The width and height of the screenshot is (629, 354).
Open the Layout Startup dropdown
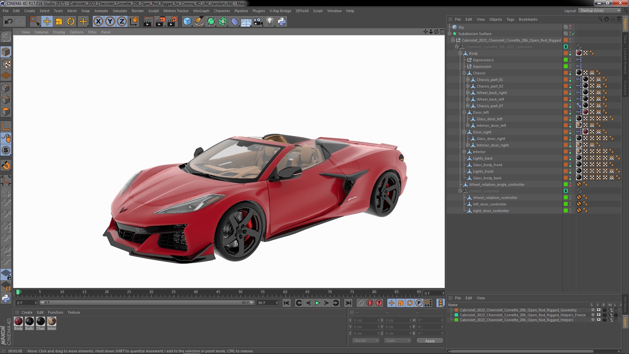(600, 11)
